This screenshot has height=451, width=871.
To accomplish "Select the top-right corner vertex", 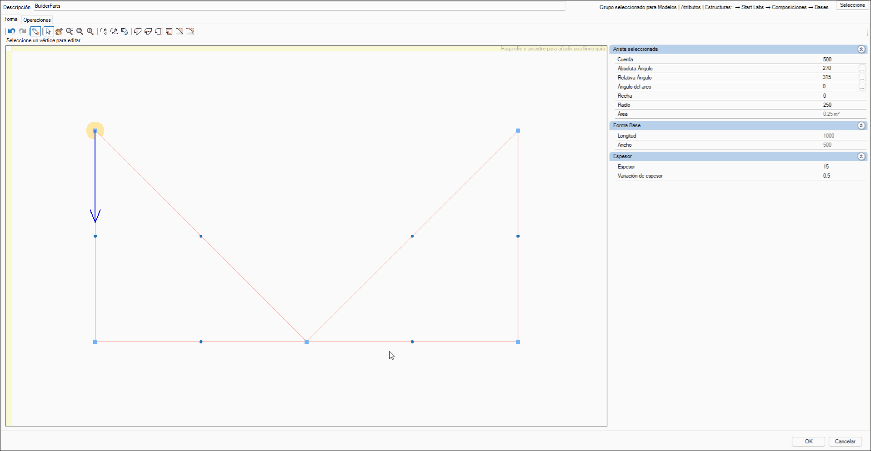I will pos(518,131).
